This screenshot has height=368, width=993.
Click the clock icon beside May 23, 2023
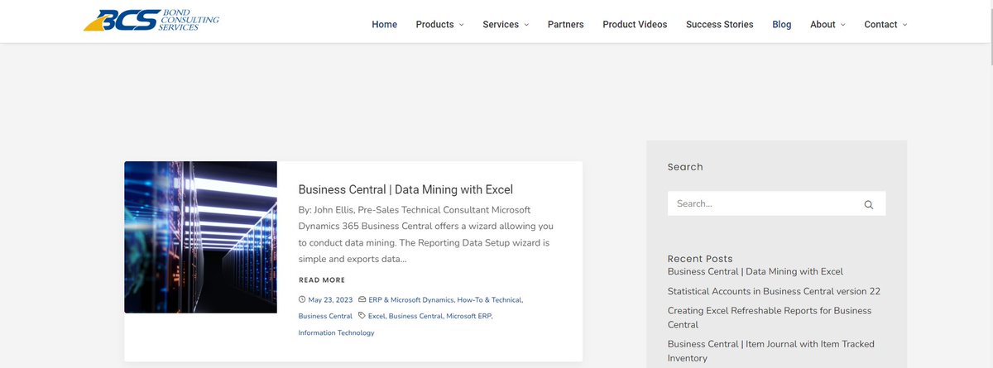pyautogui.click(x=302, y=299)
